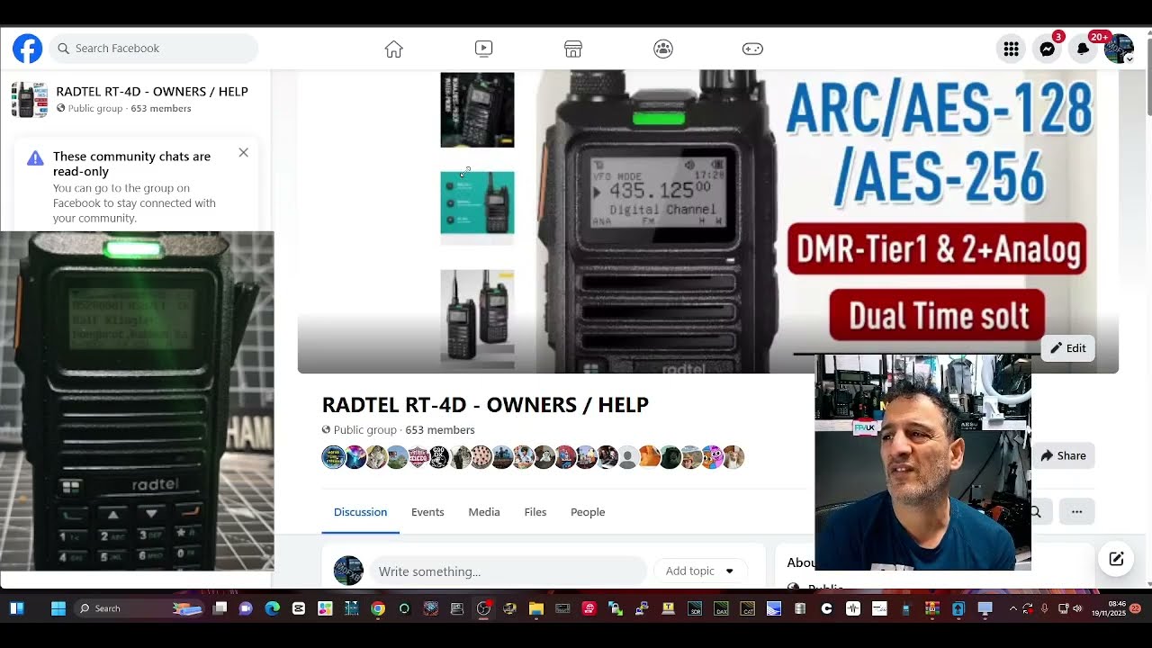Select the two-radios thumbnail in cover strip
1152x648 pixels.
[x=477, y=317]
